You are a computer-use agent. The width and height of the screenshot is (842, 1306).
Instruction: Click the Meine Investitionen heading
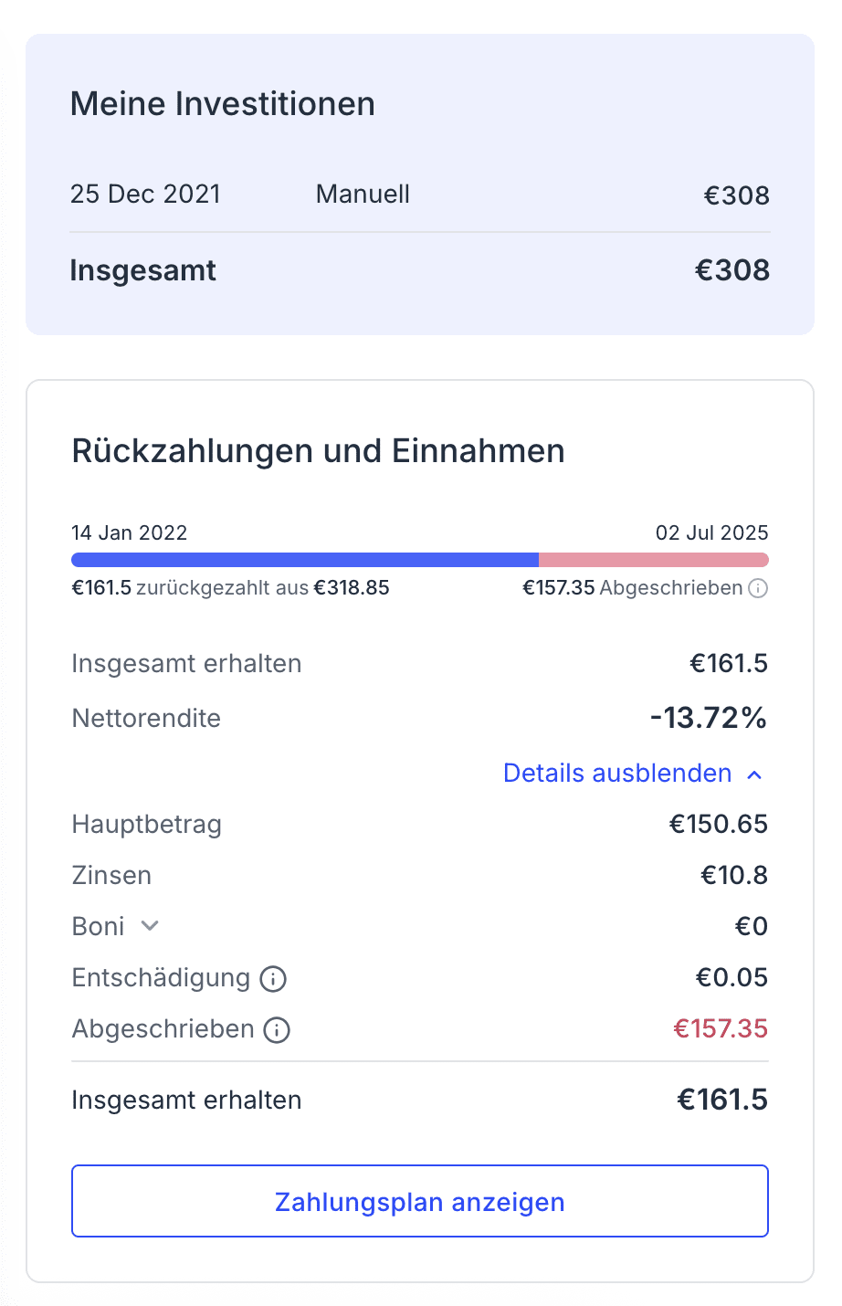[223, 104]
